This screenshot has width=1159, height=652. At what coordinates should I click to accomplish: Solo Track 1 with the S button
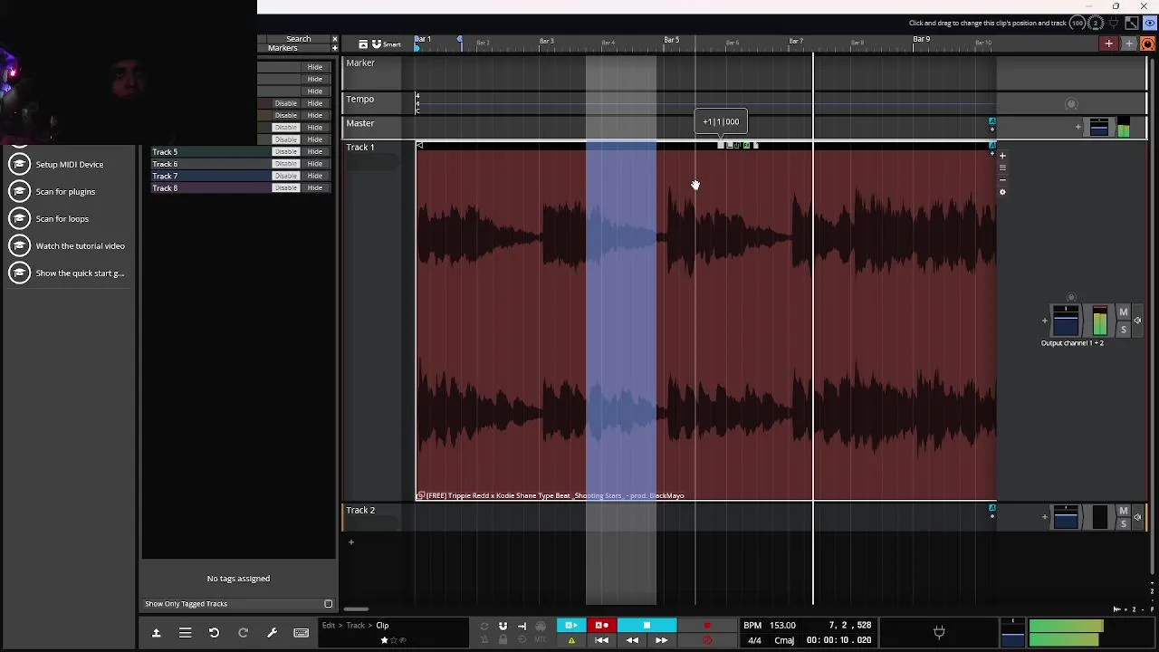[1124, 330]
